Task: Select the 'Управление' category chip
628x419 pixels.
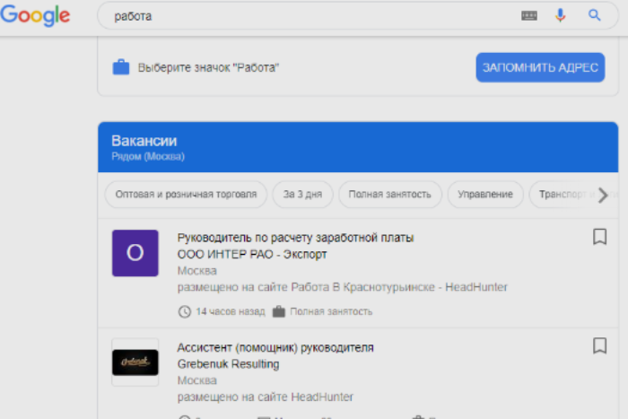Action: 485,194
